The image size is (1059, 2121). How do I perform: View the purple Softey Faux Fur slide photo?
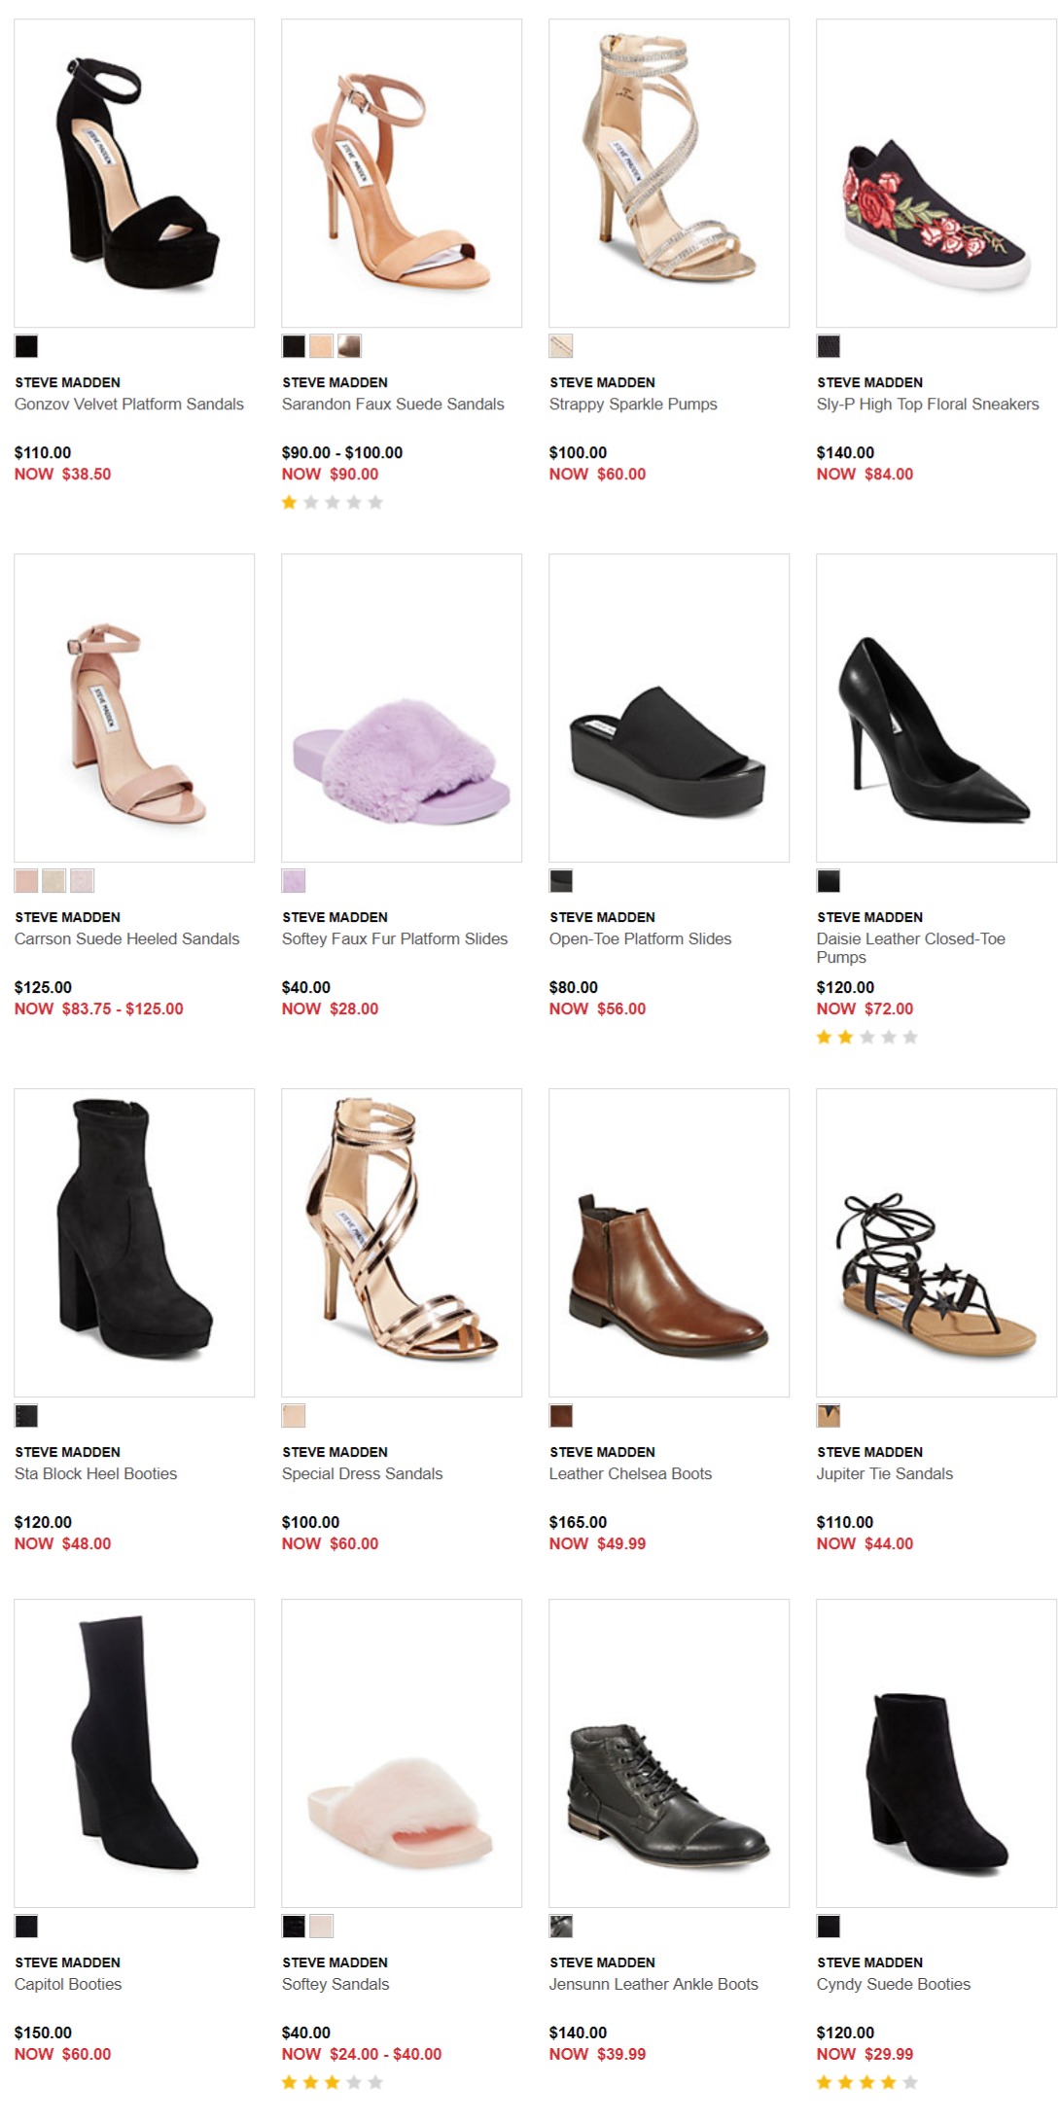pos(402,708)
